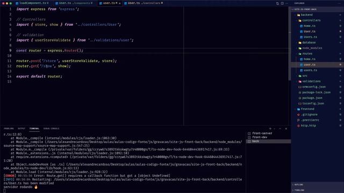Switch to User.ts tab from components
The image size is (344, 193).
[74, 3]
